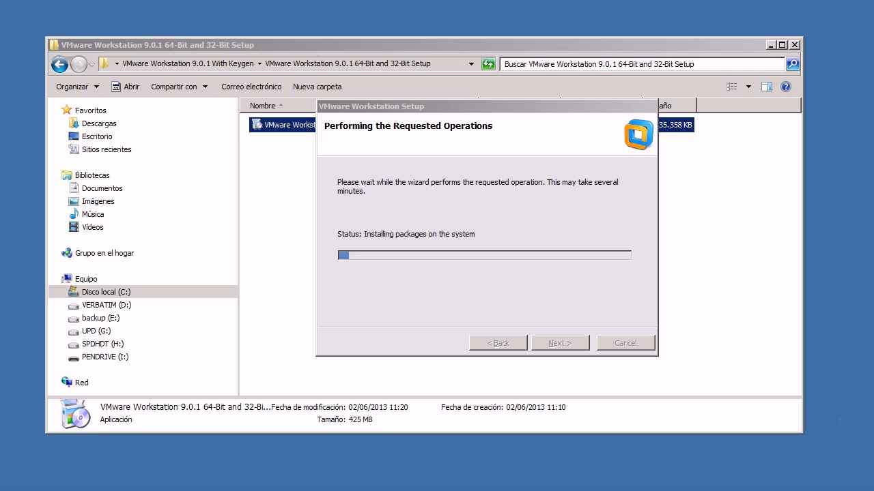Open the view options dropdown arrow
Viewport: 874px width, 491px height.
coord(748,87)
